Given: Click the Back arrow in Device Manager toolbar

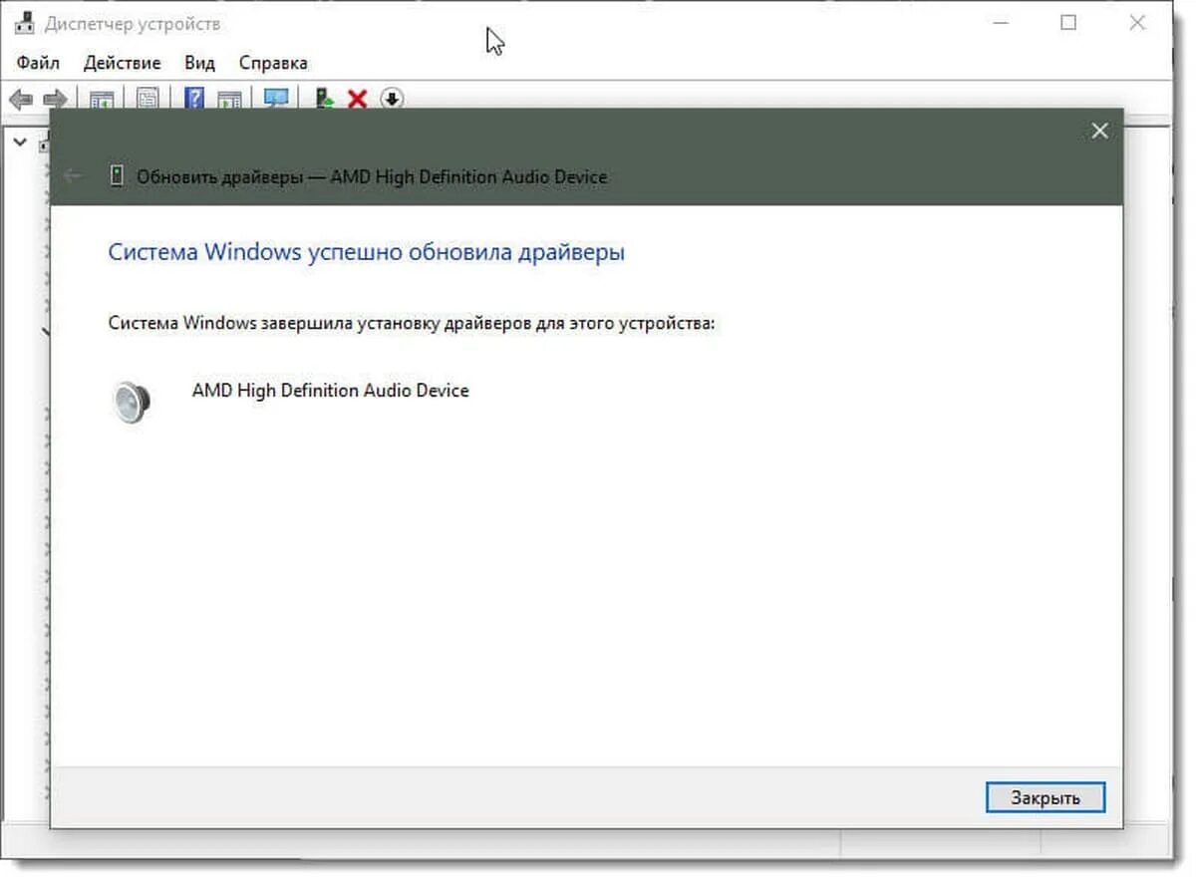Looking at the screenshot, I should pos(21,99).
